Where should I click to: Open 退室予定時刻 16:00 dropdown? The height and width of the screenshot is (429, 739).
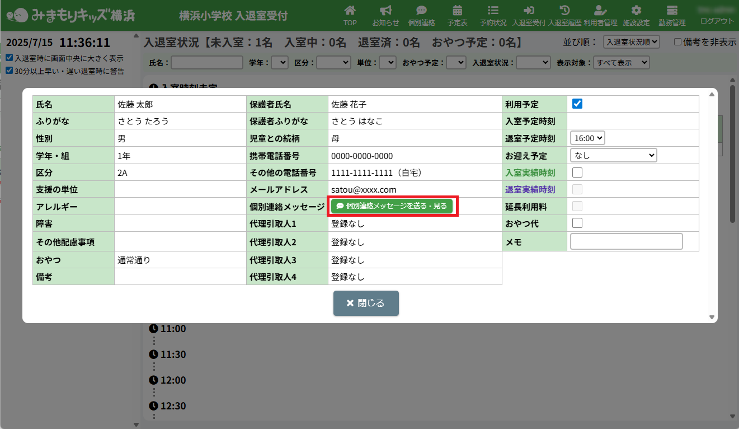click(587, 138)
